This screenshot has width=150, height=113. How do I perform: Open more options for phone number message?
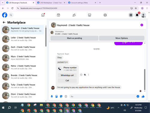tap(88, 75)
